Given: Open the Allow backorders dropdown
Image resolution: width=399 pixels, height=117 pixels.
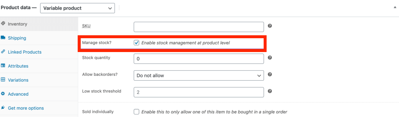Looking at the screenshot, I should [x=199, y=76].
